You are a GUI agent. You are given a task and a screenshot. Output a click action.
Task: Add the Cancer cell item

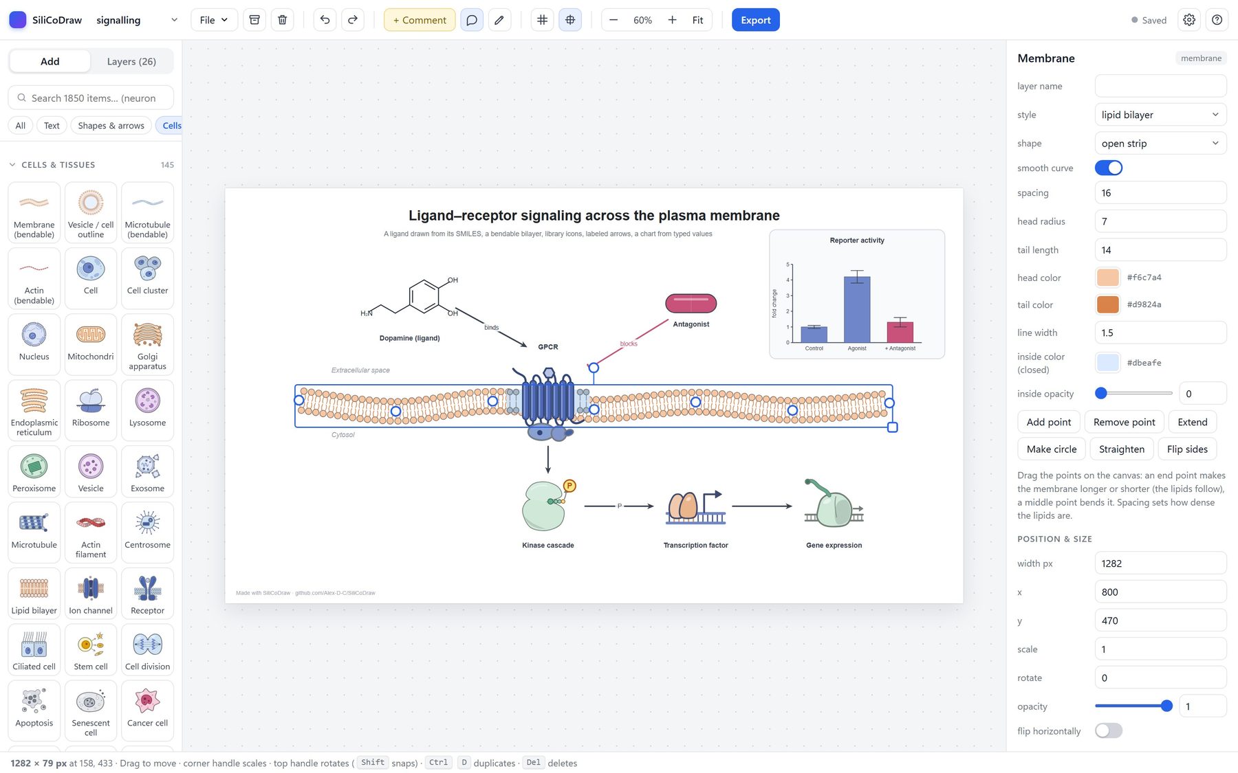tap(147, 710)
